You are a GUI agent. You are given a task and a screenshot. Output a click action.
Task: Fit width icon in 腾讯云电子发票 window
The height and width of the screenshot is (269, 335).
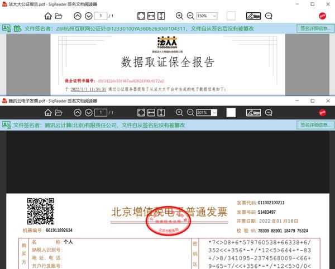click(151, 113)
